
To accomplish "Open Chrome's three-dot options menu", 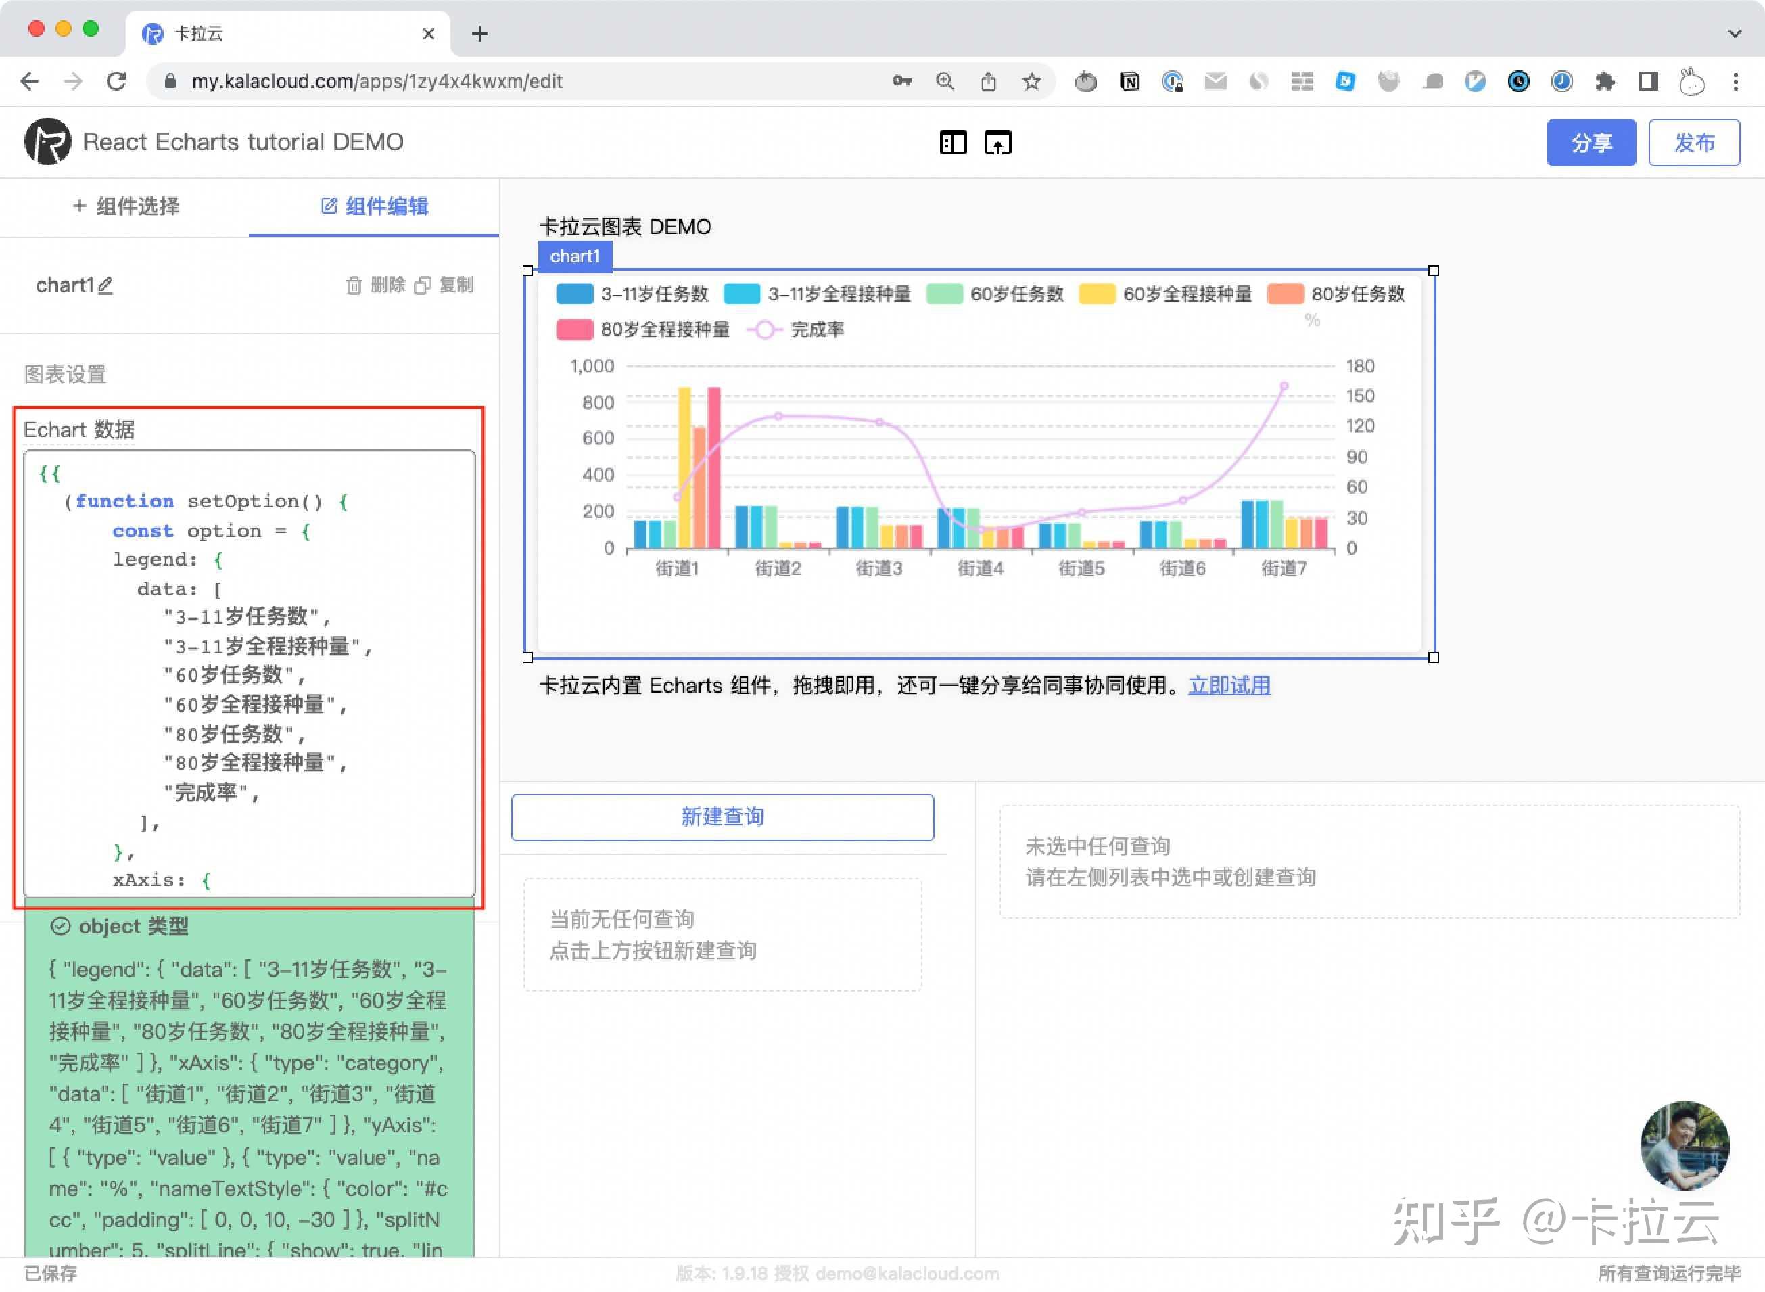I will click(x=1734, y=81).
